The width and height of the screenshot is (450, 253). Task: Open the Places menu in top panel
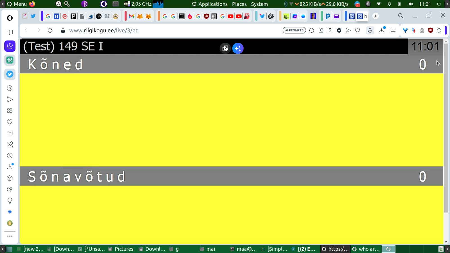(x=239, y=4)
